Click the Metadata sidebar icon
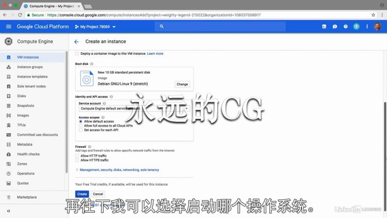Screen dimensions: 387x218 (9, 144)
